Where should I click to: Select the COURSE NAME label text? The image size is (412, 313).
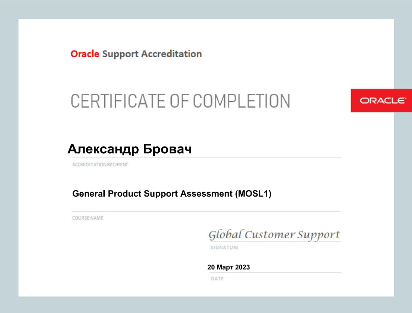coord(87,218)
